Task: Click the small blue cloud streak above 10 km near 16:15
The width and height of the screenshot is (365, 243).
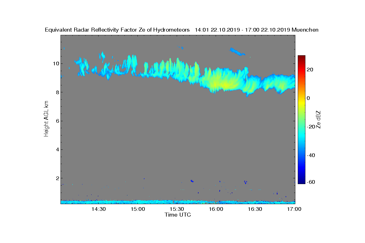Action: [x=237, y=52]
